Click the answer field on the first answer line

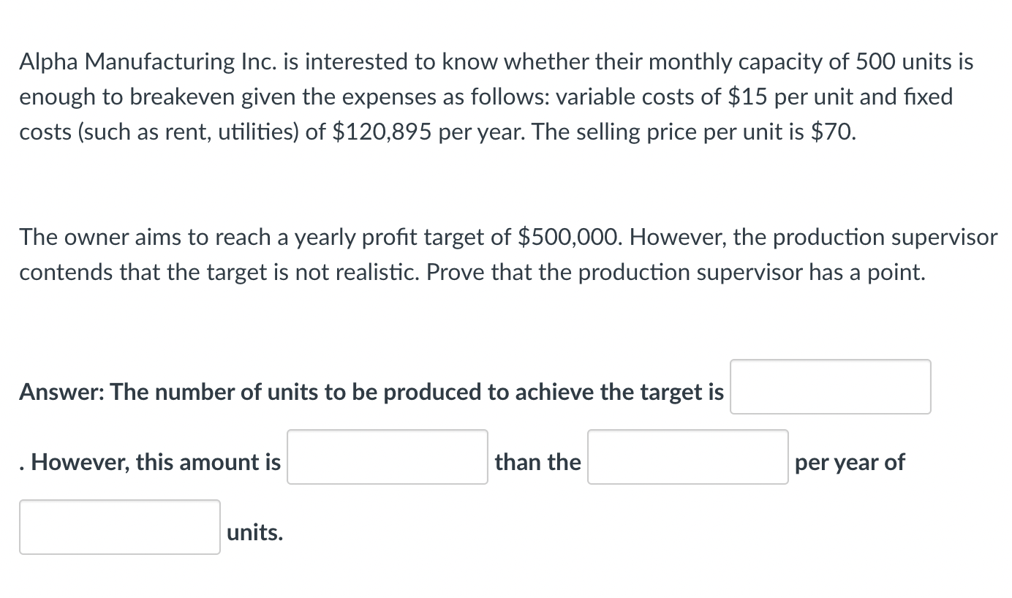point(829,387)
